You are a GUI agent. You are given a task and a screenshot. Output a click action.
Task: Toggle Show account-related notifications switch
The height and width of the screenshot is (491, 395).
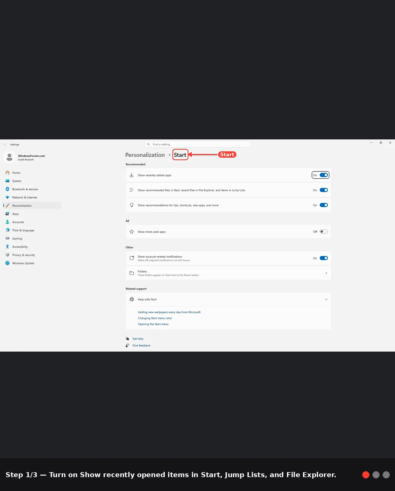point(324,258)
